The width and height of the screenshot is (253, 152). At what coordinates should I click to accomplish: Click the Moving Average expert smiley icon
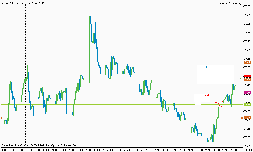click(x=241, y=3)
